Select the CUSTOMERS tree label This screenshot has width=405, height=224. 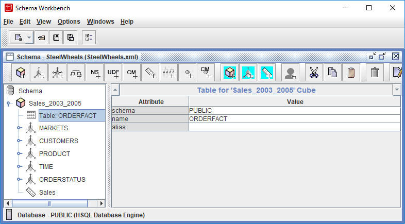tap(59, 141)
